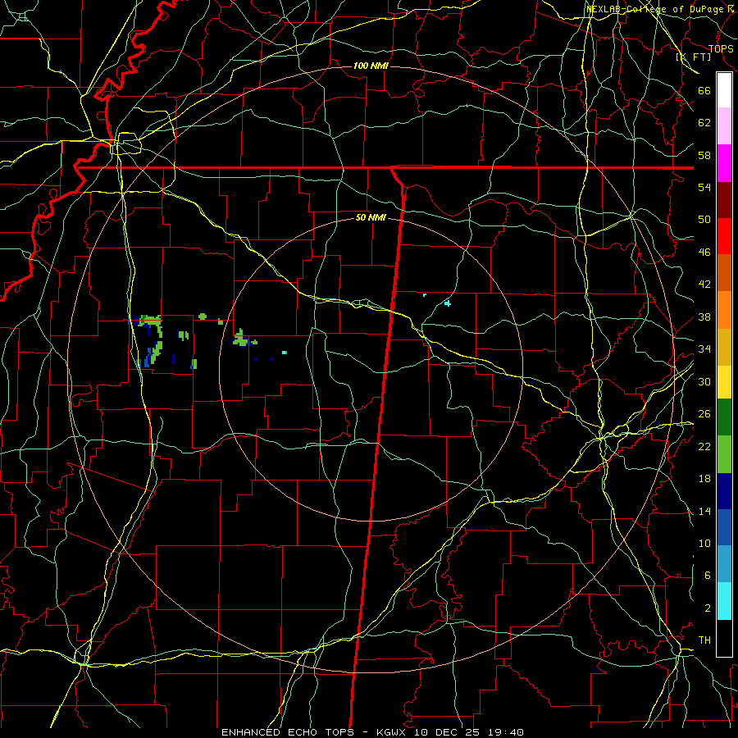This screenshot has width=738, height=738.
Task: Click the magenta legend swatch
Action: point(724,163)
